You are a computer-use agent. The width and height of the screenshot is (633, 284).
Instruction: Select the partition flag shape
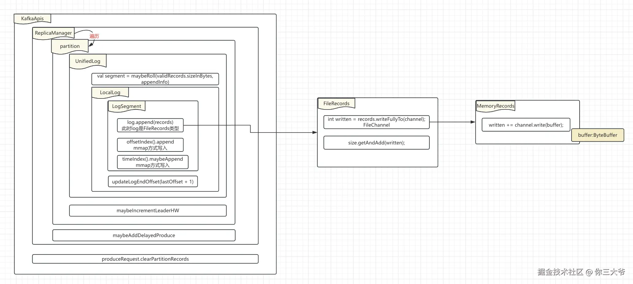pos(69,46)
